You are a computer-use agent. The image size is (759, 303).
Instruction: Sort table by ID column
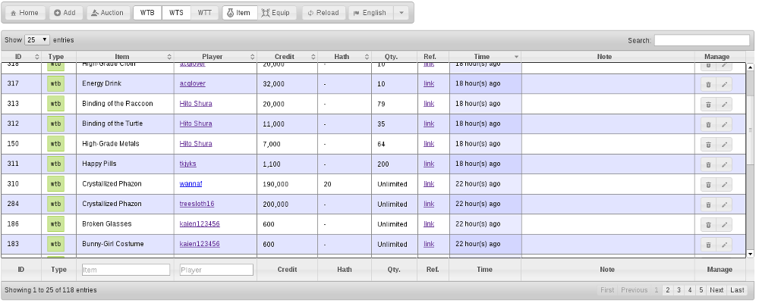(20, 57)
